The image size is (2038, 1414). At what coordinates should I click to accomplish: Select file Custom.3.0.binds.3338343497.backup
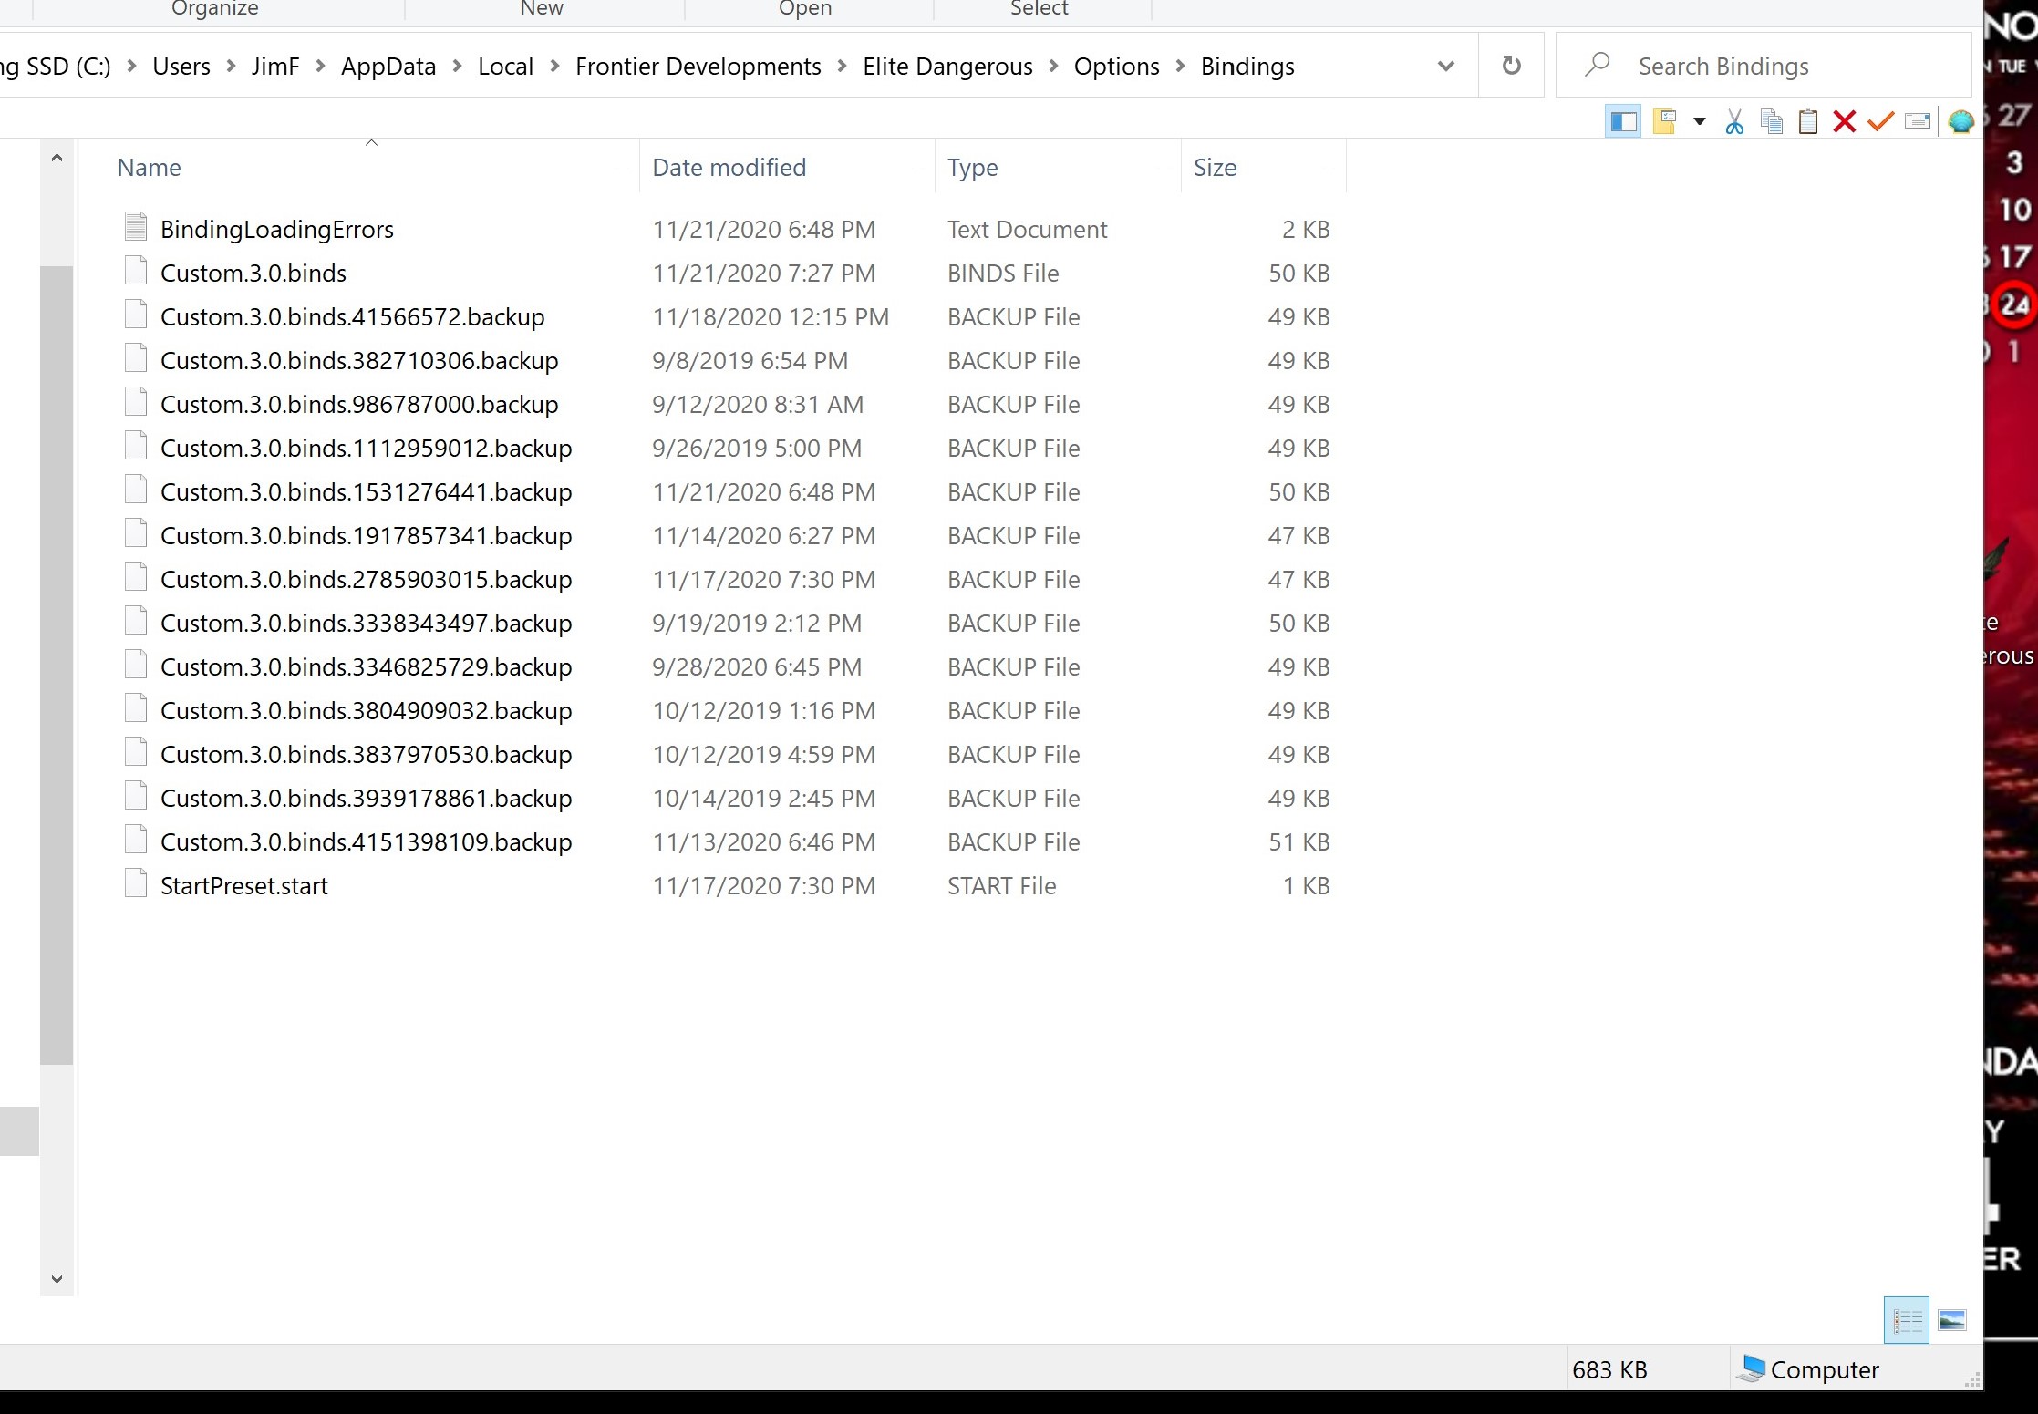point(366,623)
